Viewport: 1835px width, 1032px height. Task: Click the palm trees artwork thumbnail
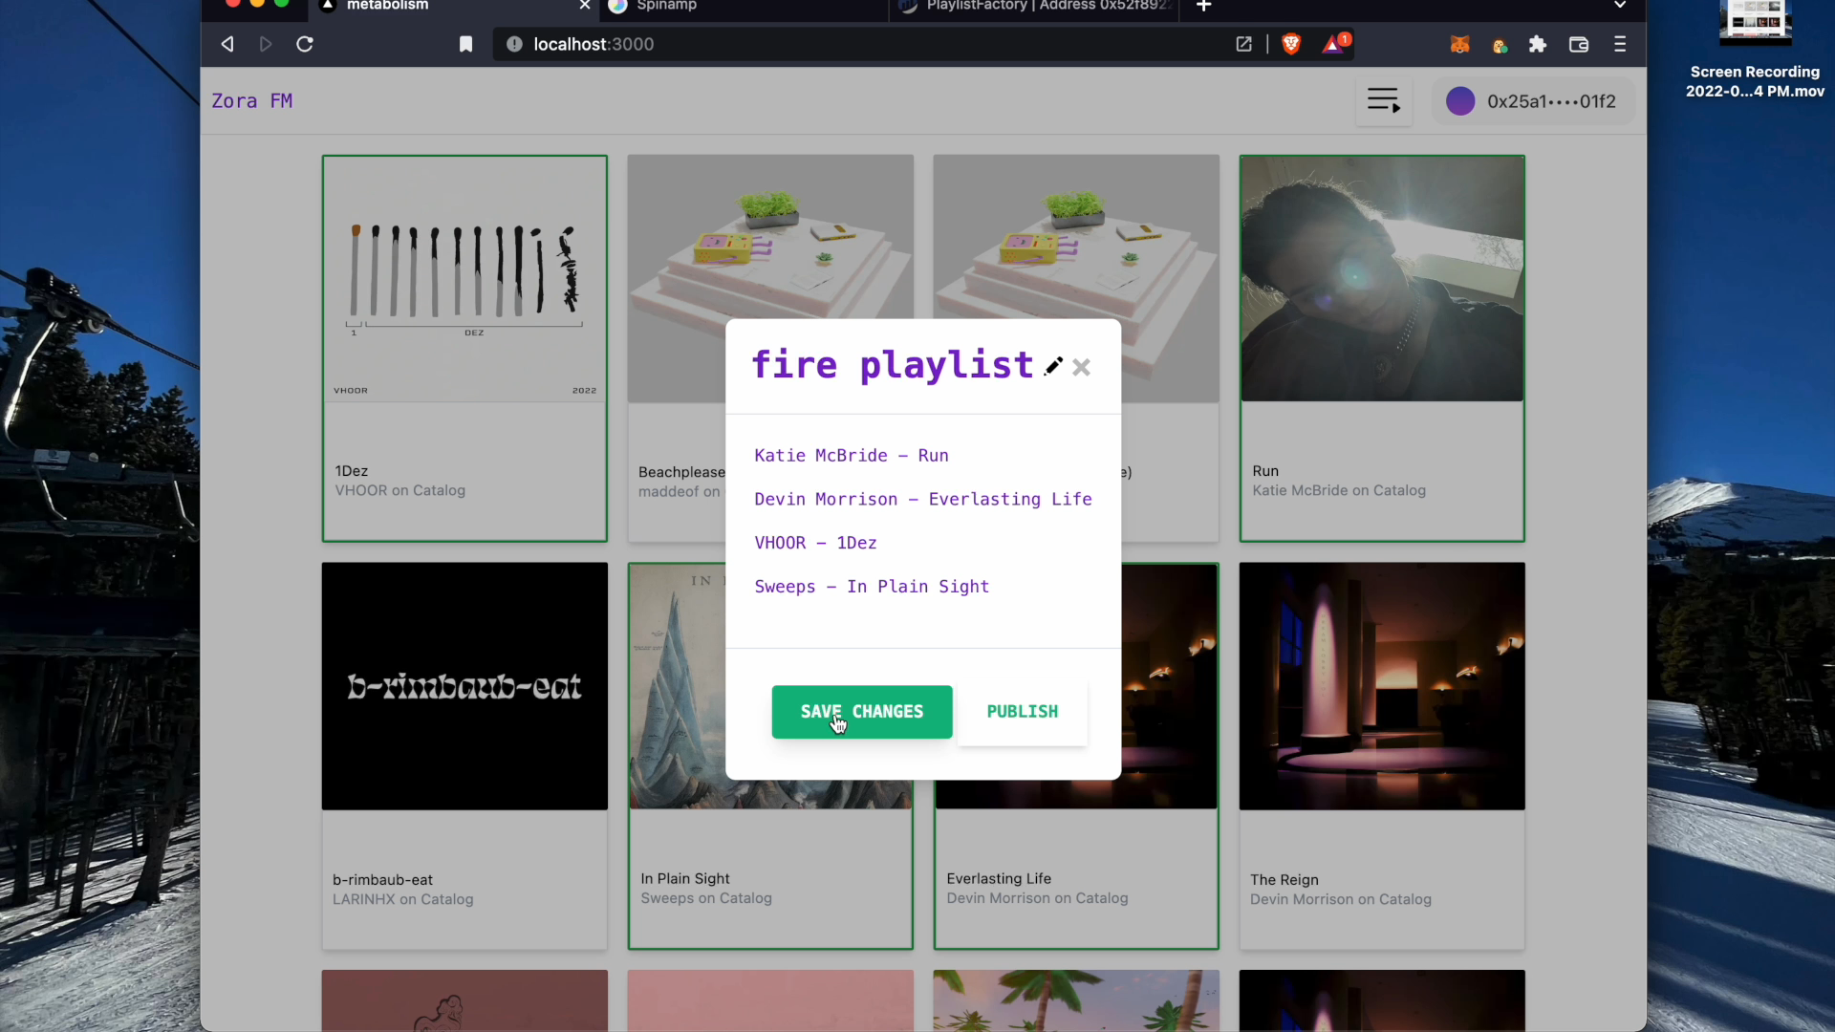click(x=1076, y=1000)
